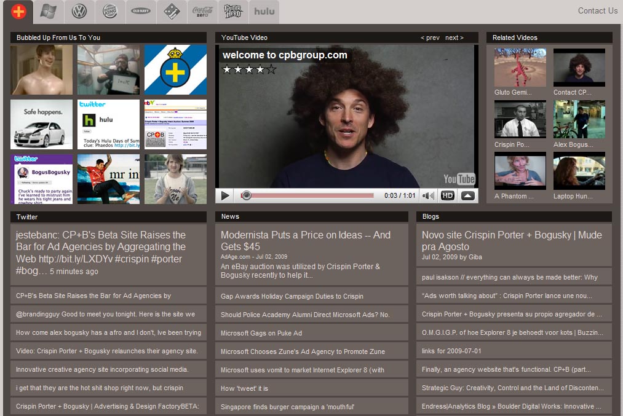
Task: Expand the video player menu arrow
Action: [467, 195]
